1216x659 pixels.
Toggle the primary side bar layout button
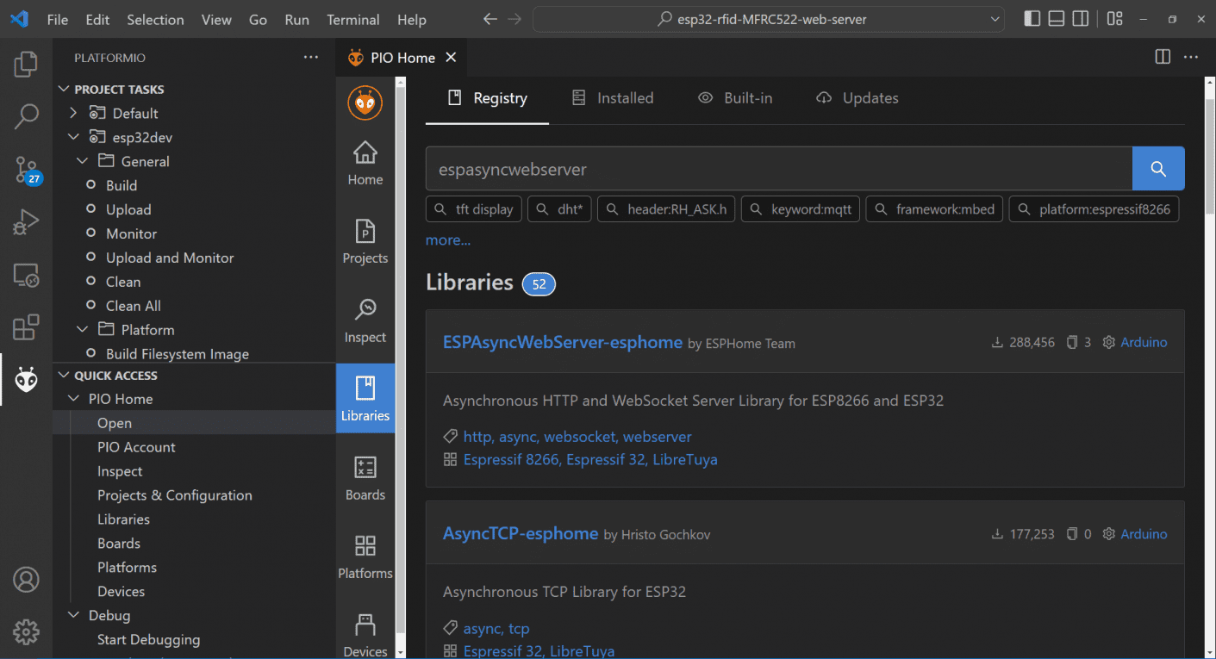(1032, 19)
